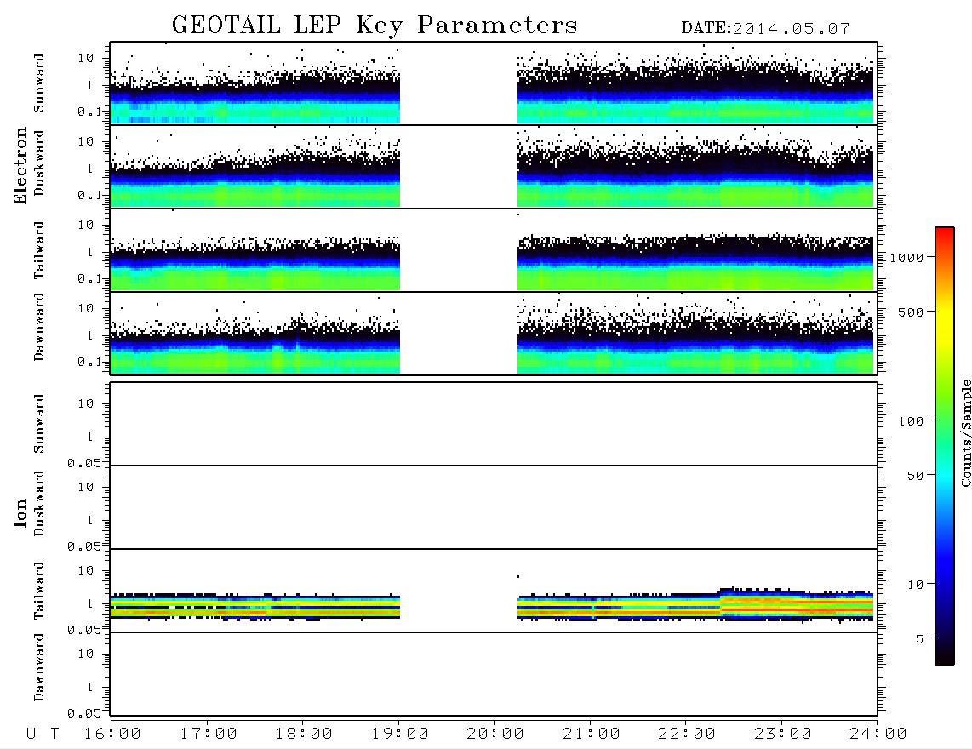
Task: Click the "U T" time axis label
Action: [43, 735]
